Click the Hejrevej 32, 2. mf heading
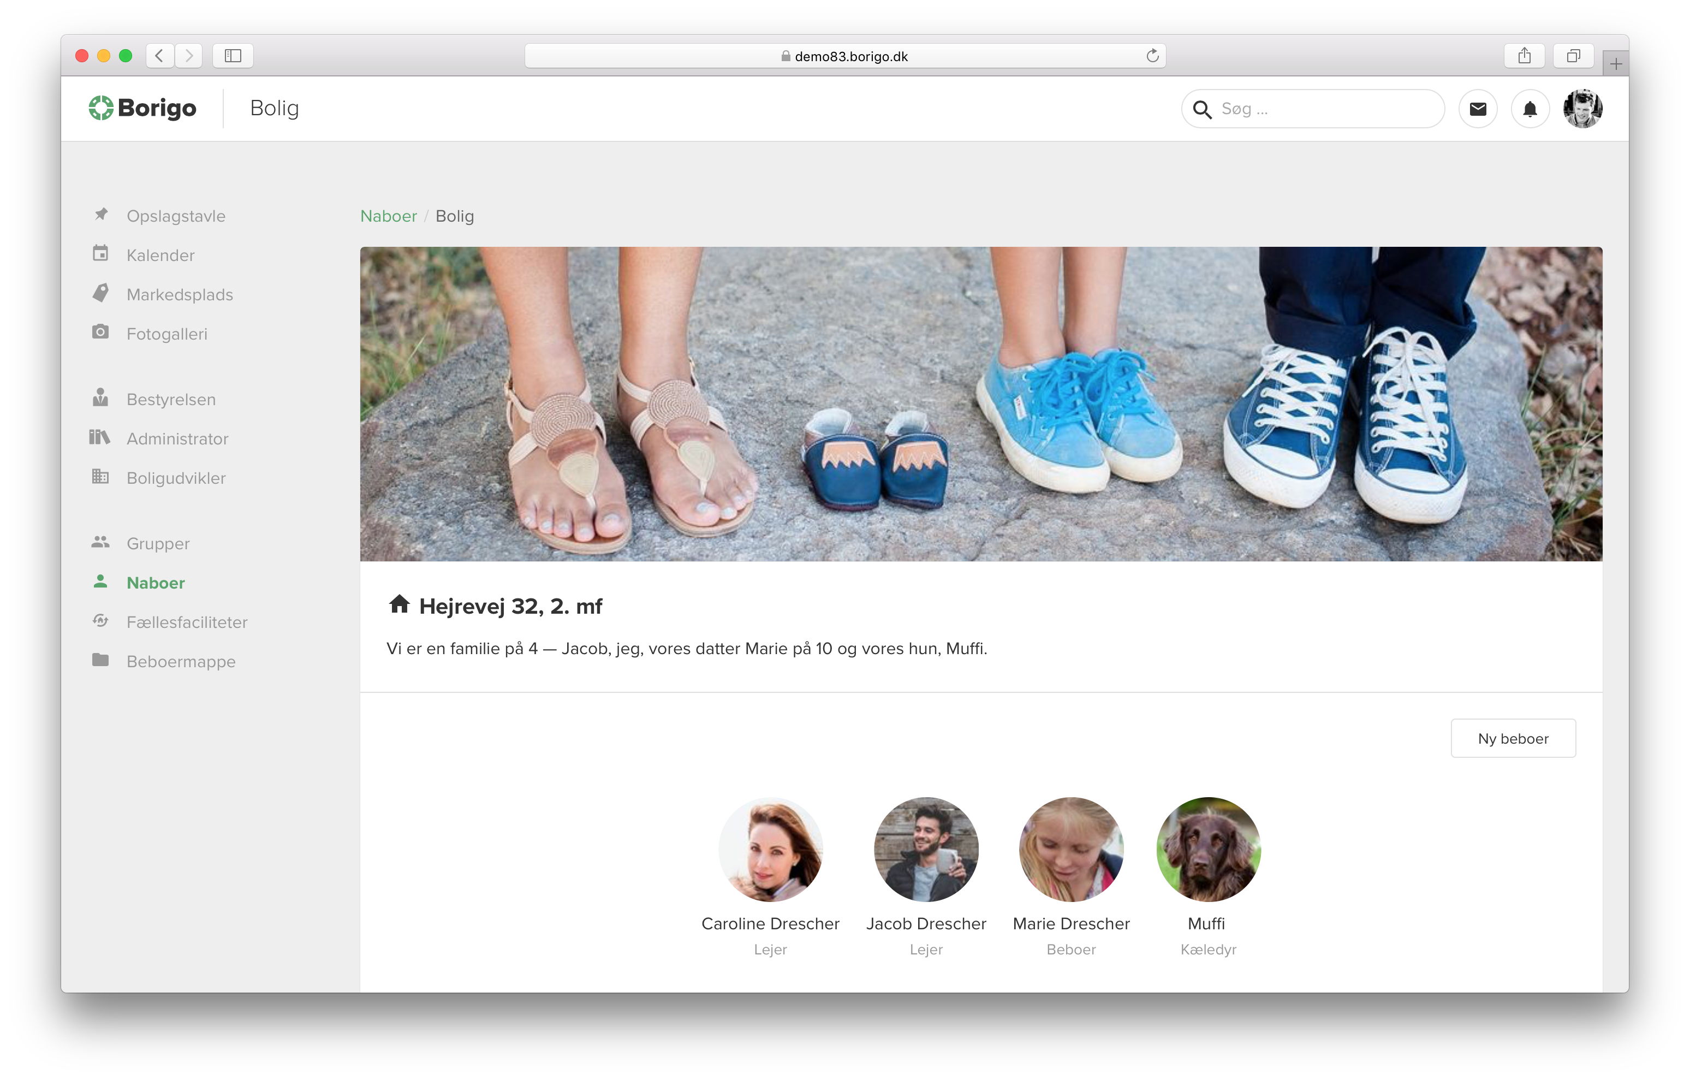 [x=510, y=606]
